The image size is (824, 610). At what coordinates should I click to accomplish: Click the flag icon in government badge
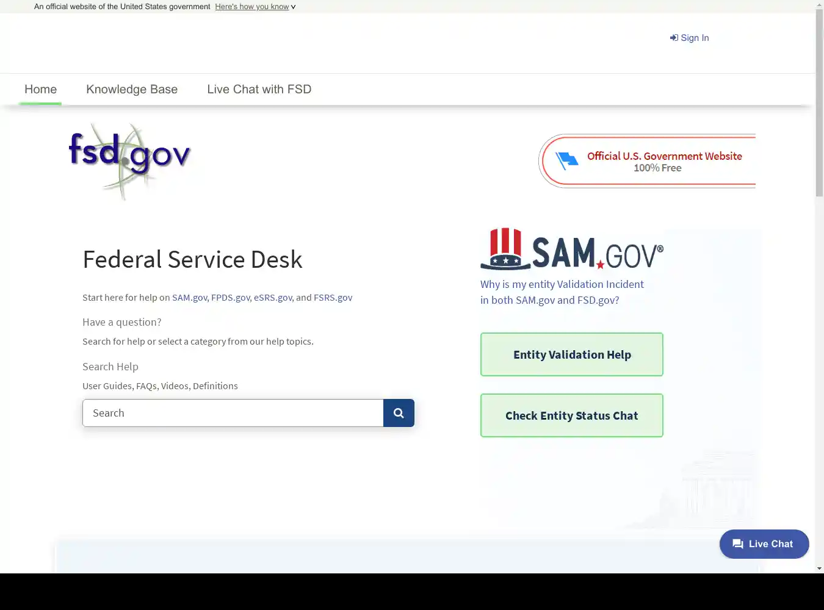566,160
